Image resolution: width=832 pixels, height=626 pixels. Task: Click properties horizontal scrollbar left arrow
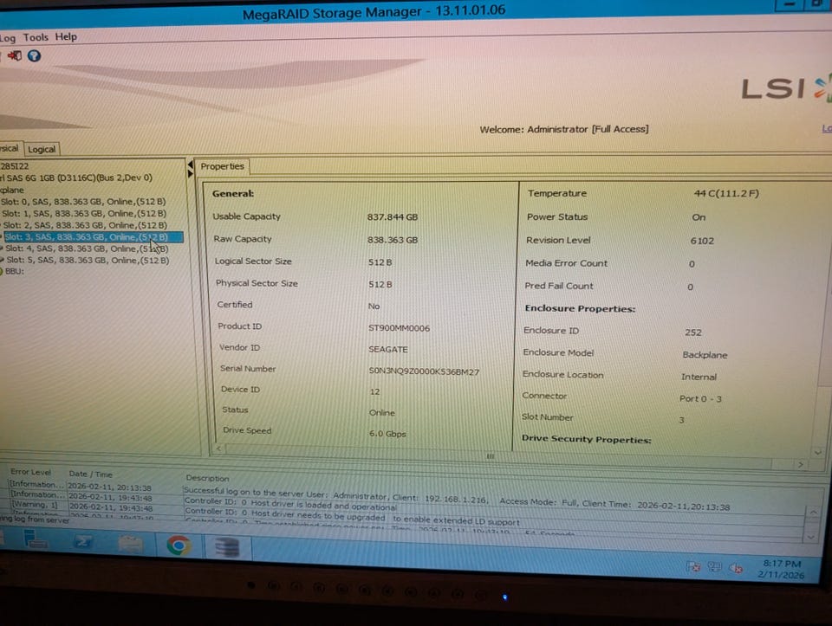(x=218, y=449)
